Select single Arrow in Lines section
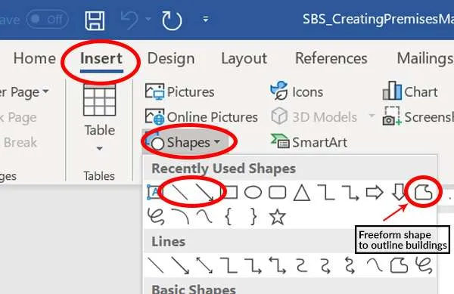This screenshot has width=454, height=294. (x=180, y=265)
